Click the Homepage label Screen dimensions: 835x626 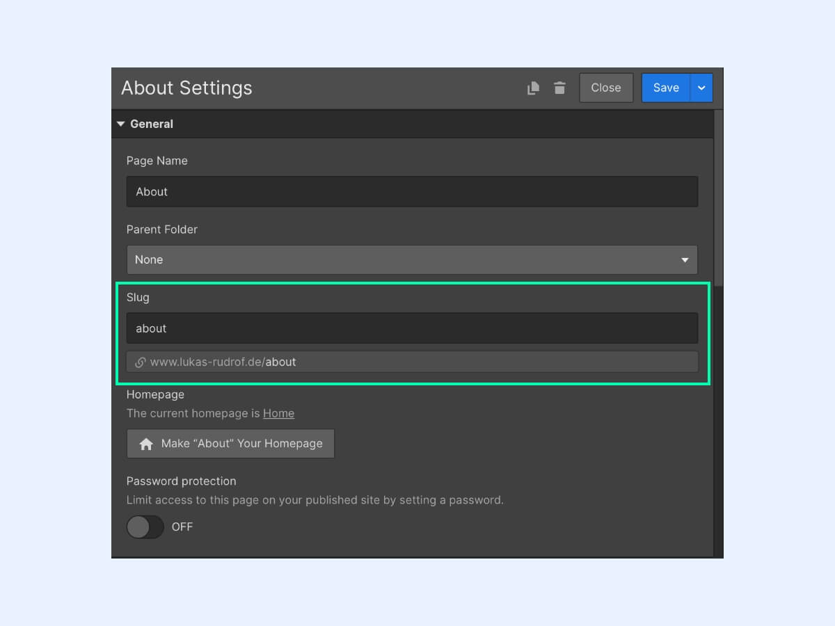tap(155, 394)
